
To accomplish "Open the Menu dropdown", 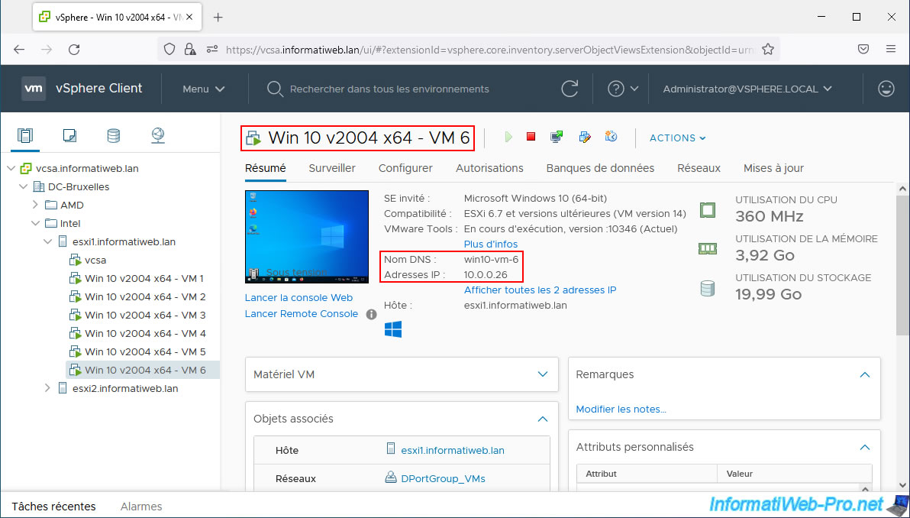I will click(204, 89).
